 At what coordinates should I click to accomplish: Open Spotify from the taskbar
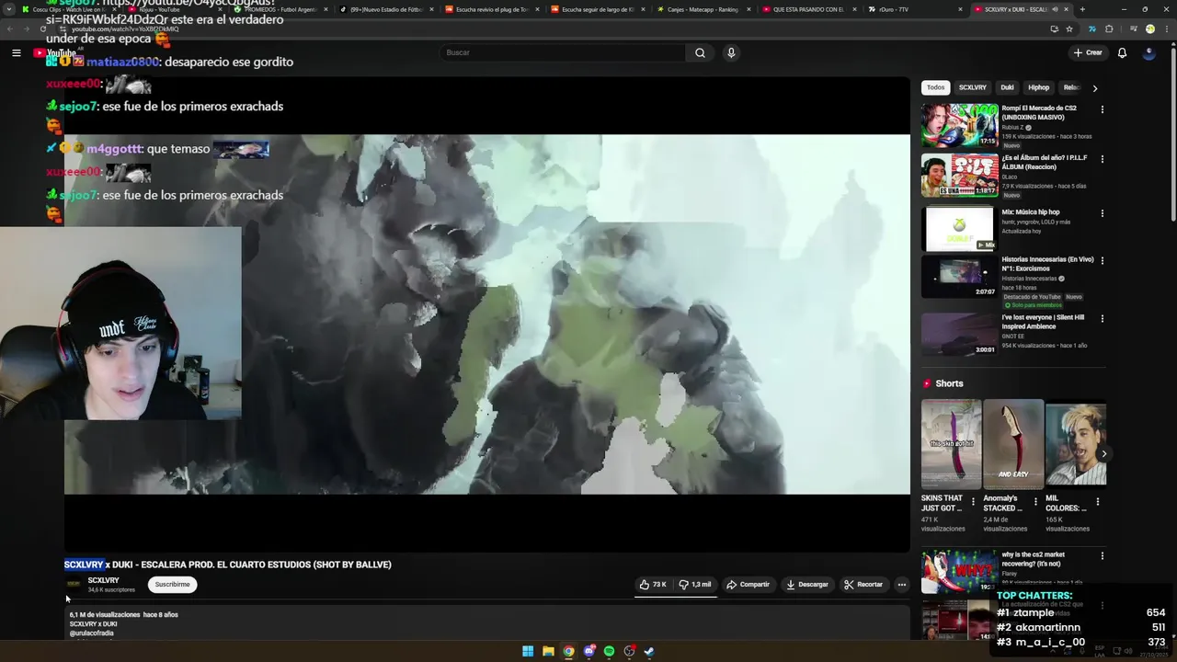609,651
